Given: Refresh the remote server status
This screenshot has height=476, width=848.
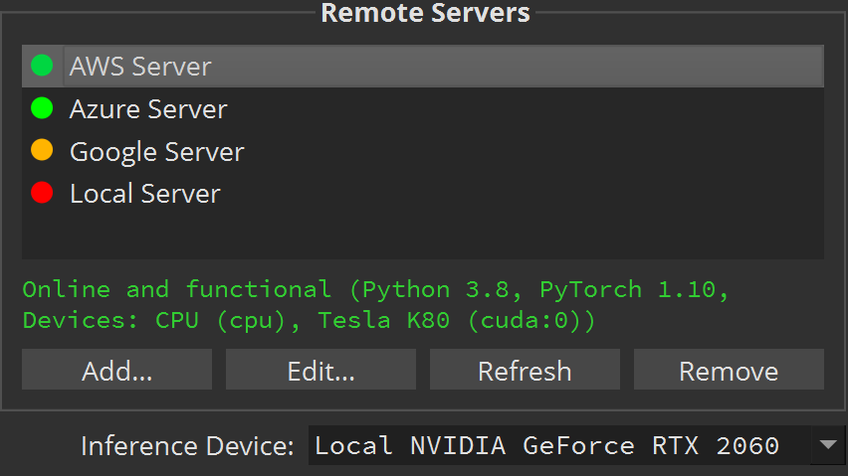Looking at the screenshot, I should (525, 370).
